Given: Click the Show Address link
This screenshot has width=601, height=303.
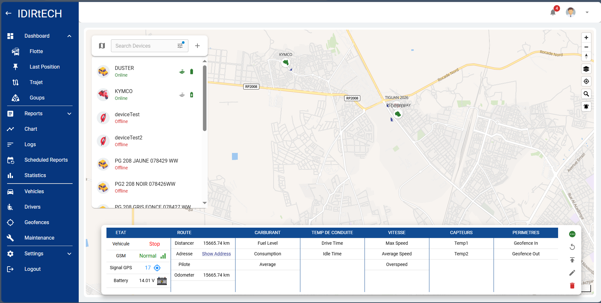Looking at the screenshot, I should pyautogui.click(x=216, y=254).
